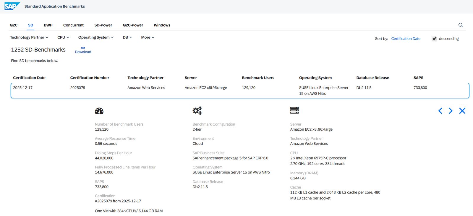Screen dimensions: 473x216
Task: Go to previous benchmark with left arrow
Action: [x=440, y=111]
